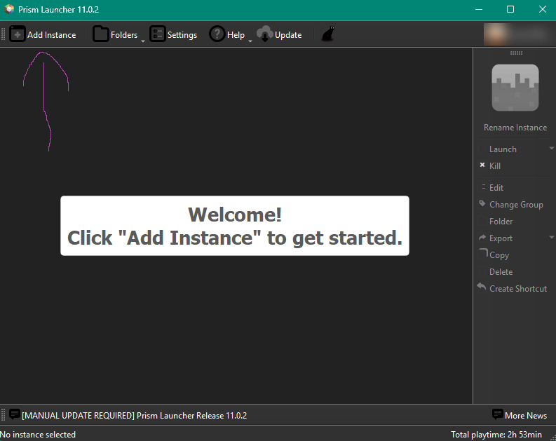Click Copy in the side panel
556x441 pixels.
coord(499,255)
